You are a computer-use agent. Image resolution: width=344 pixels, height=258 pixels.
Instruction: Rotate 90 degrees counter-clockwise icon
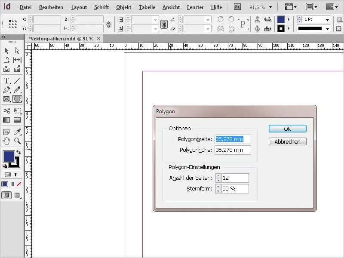coord(231,19)
